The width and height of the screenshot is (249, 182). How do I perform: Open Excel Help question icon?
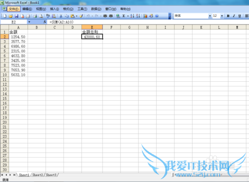[x=157, y=16]
